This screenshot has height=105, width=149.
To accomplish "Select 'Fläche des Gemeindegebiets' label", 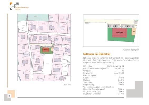I will tap(96, 69).
